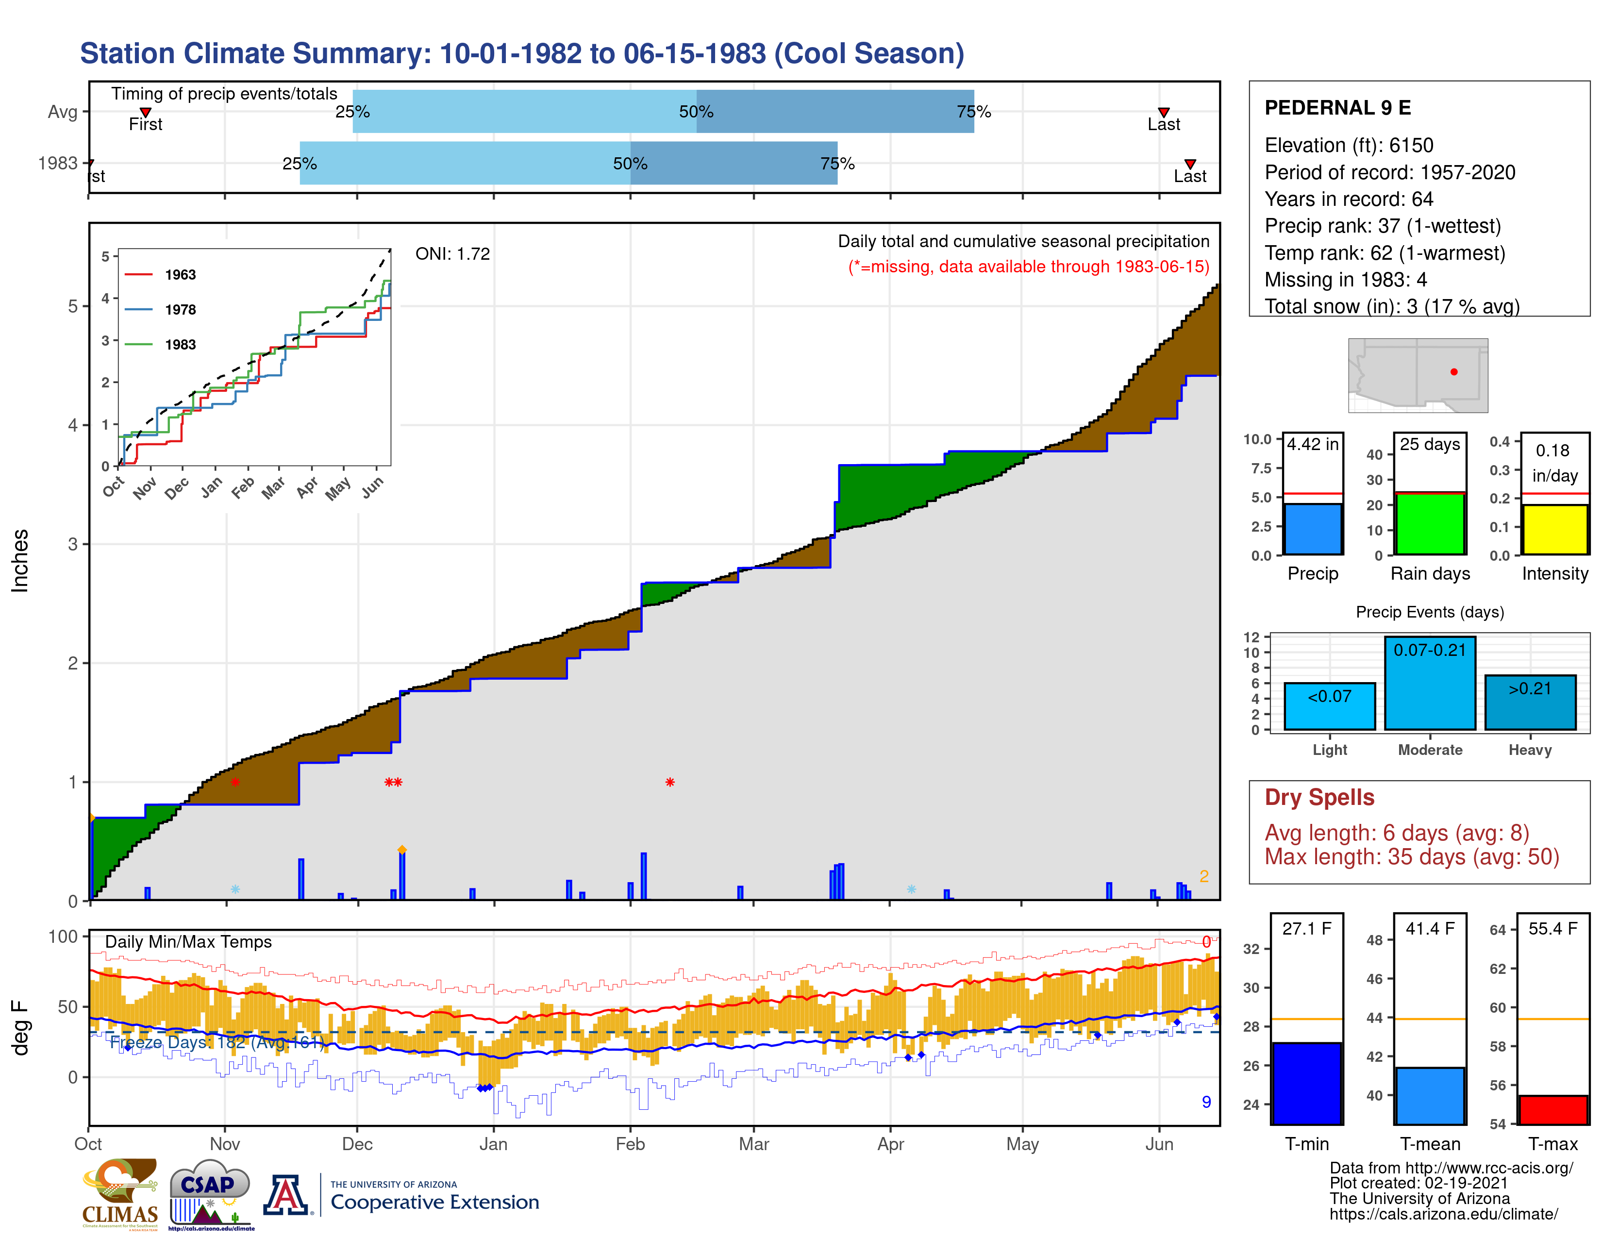Click the University of Arizona A logo
The height and width of the screenshot is (1238, 1602).
click(x=286, y=1195)
